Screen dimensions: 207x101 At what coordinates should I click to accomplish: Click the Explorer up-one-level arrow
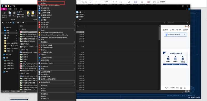[11, 23]
